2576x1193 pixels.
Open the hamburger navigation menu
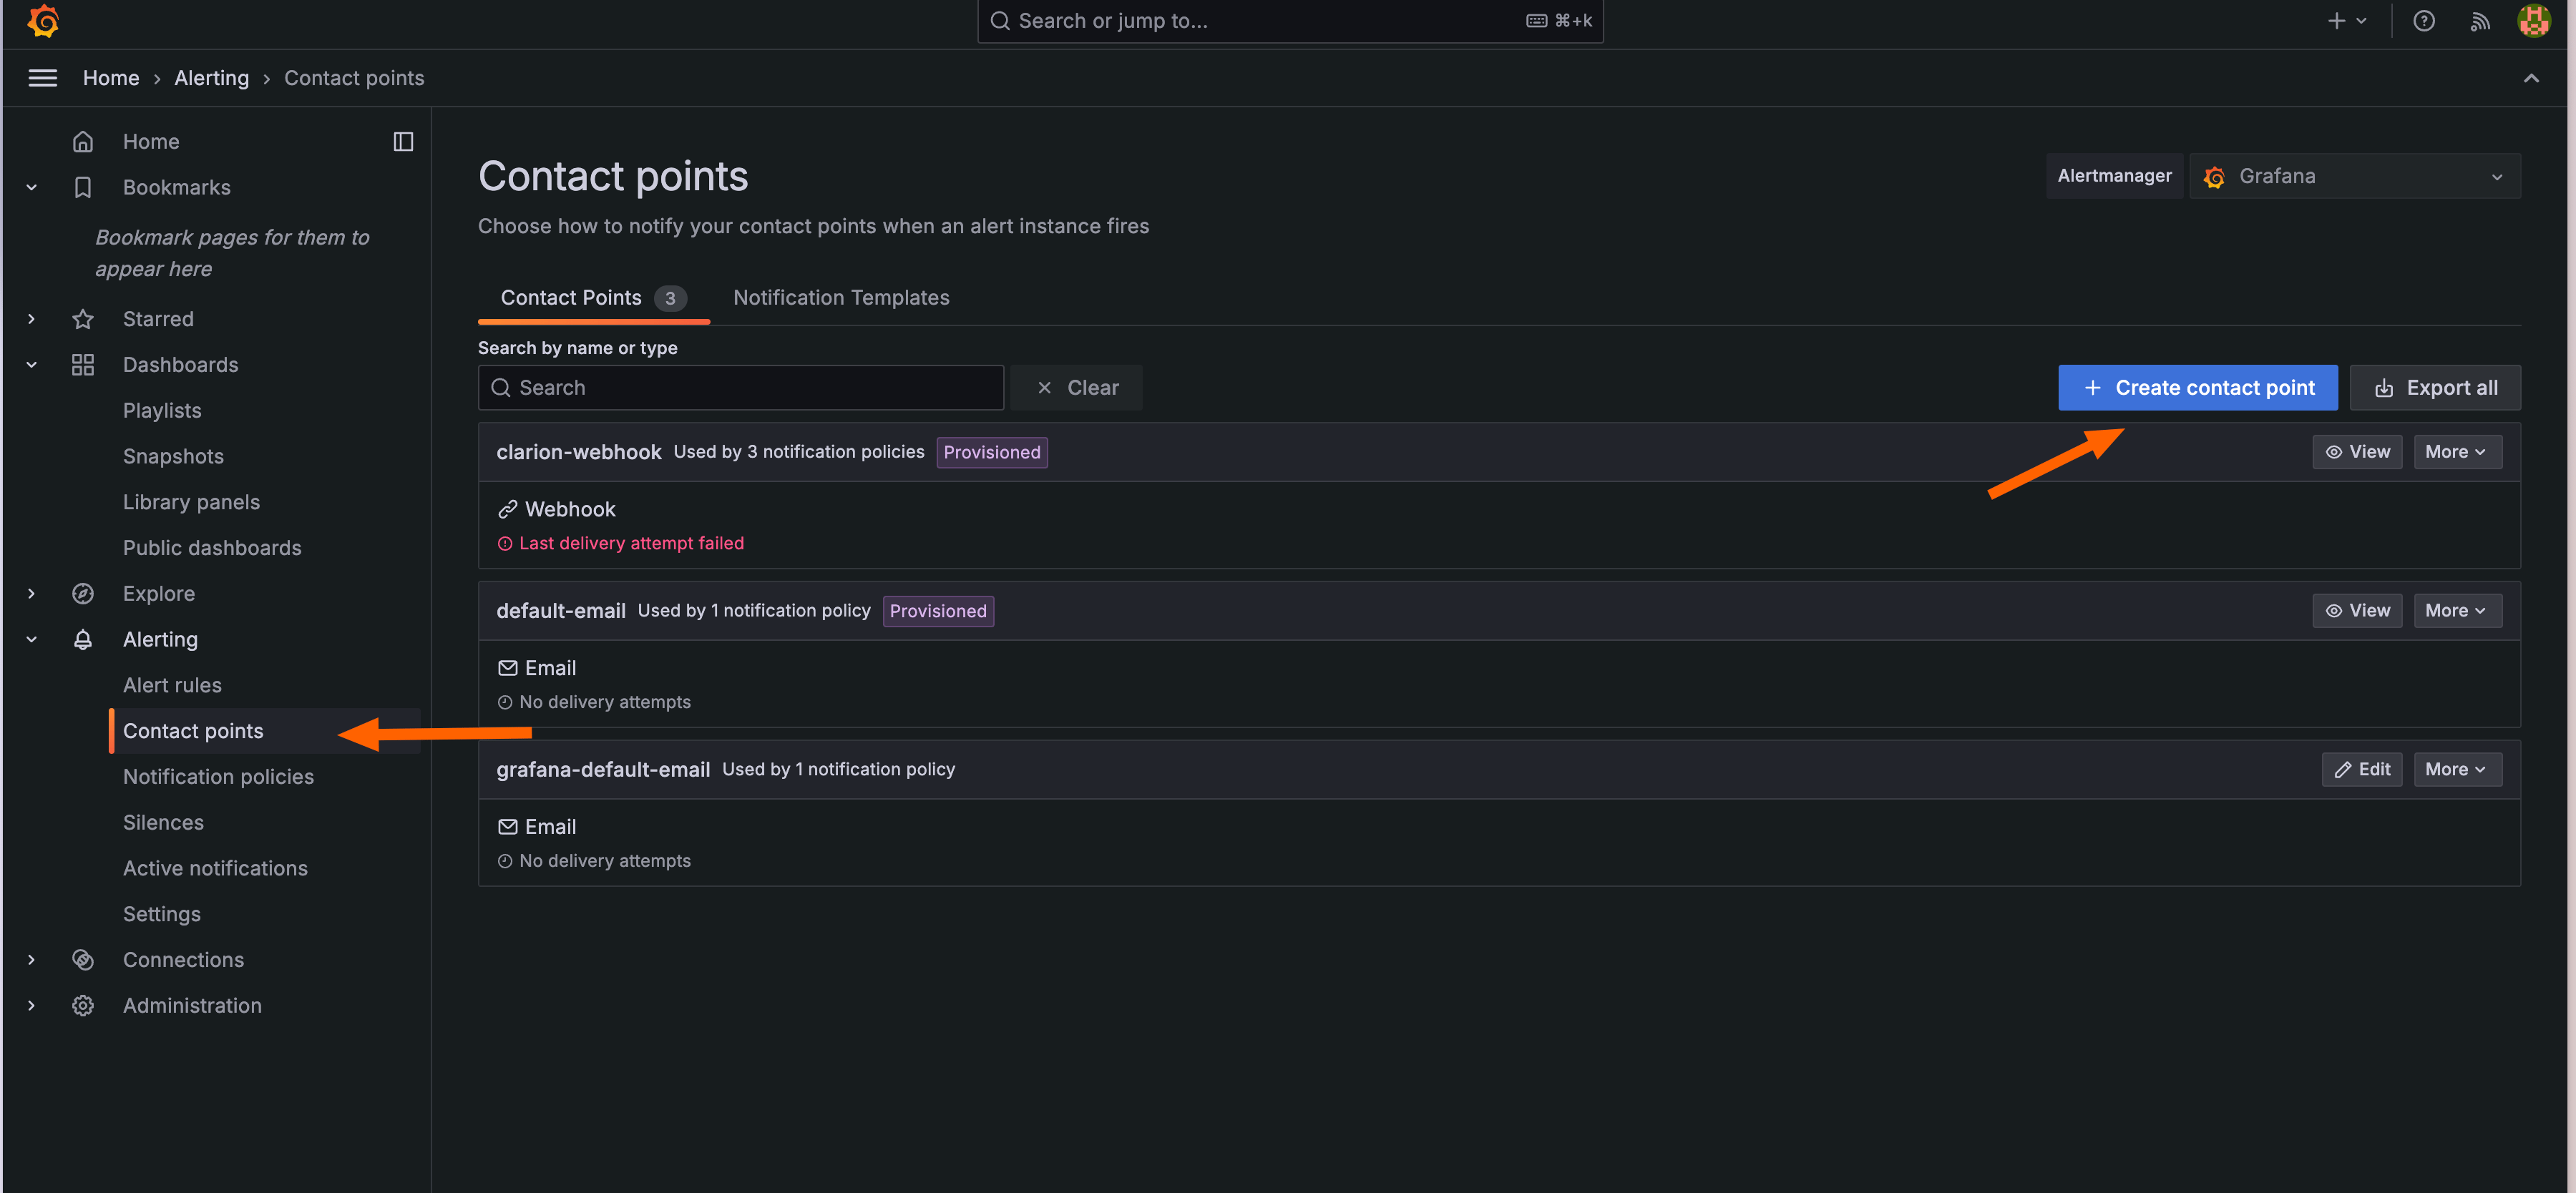coord(42,78)
